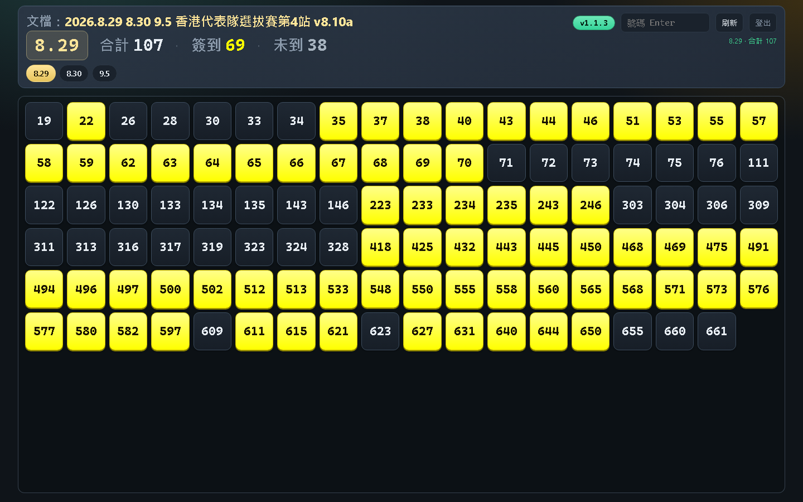This screenshot has width=803, height=502.
Task: Check in number 71
Action: pos(506,163)
